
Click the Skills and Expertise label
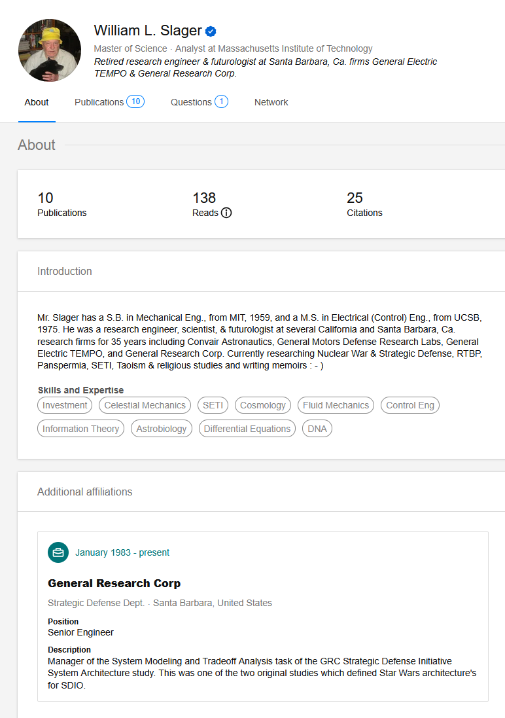pos(80,390)
